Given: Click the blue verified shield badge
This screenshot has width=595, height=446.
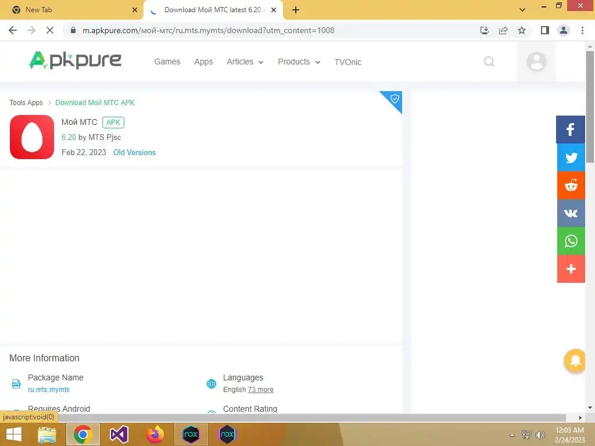Looking at the screenshot, I should [x=395, y=99].
